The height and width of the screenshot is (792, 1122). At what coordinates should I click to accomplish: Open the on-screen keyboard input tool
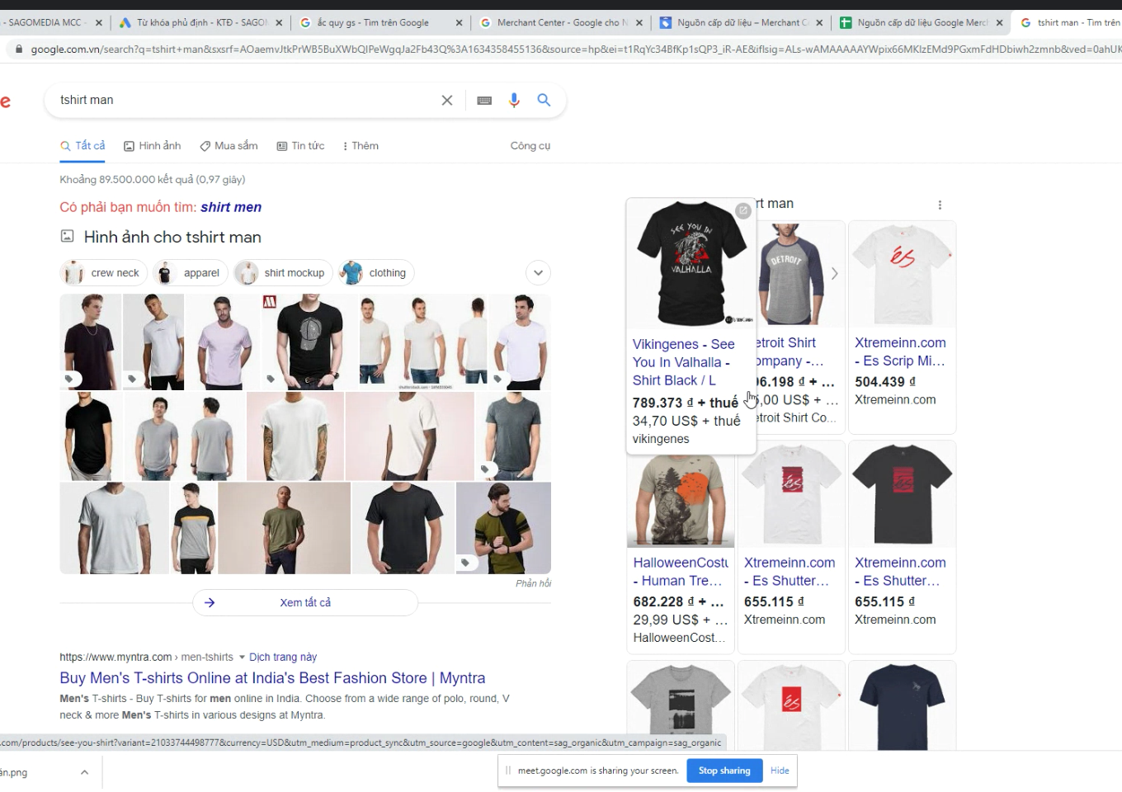pyautogui.click(x=484, y=101)
